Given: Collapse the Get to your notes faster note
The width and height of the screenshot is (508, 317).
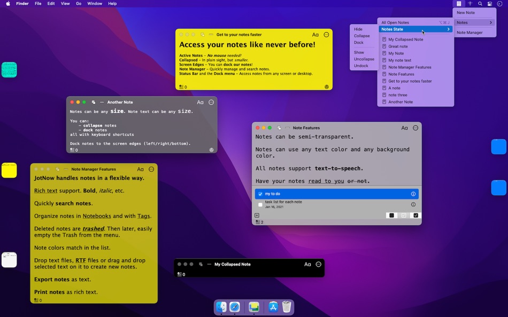Looking at the screenshot, I should coord(211,35).
